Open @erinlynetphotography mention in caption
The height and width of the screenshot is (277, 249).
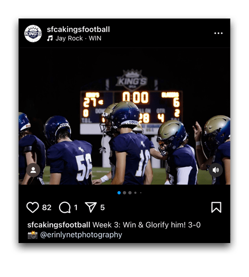tap(81, 235)
